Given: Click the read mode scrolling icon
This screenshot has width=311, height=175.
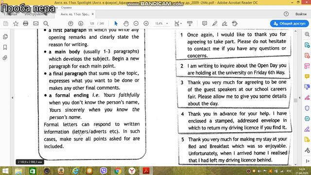Looking at the screenshot, I should click(190, 24).
